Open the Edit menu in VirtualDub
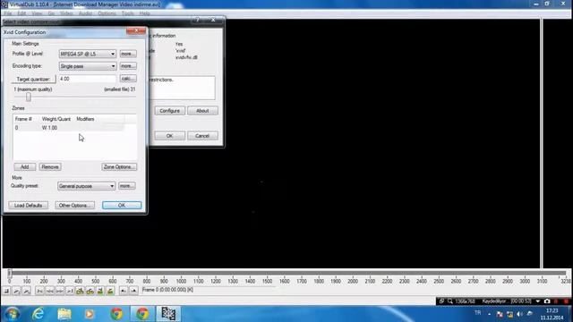Viewport: 573px width, 322px height. pos(21,13)
